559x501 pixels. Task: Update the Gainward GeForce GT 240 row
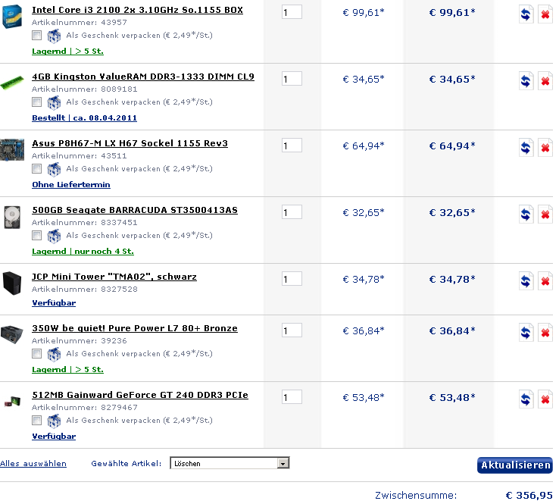pyautogui.click(x=526, y=399)
